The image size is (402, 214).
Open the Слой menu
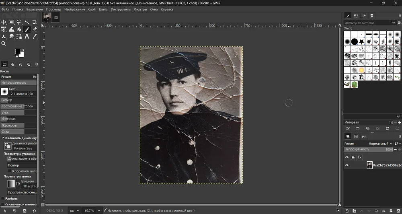point(92,9)
